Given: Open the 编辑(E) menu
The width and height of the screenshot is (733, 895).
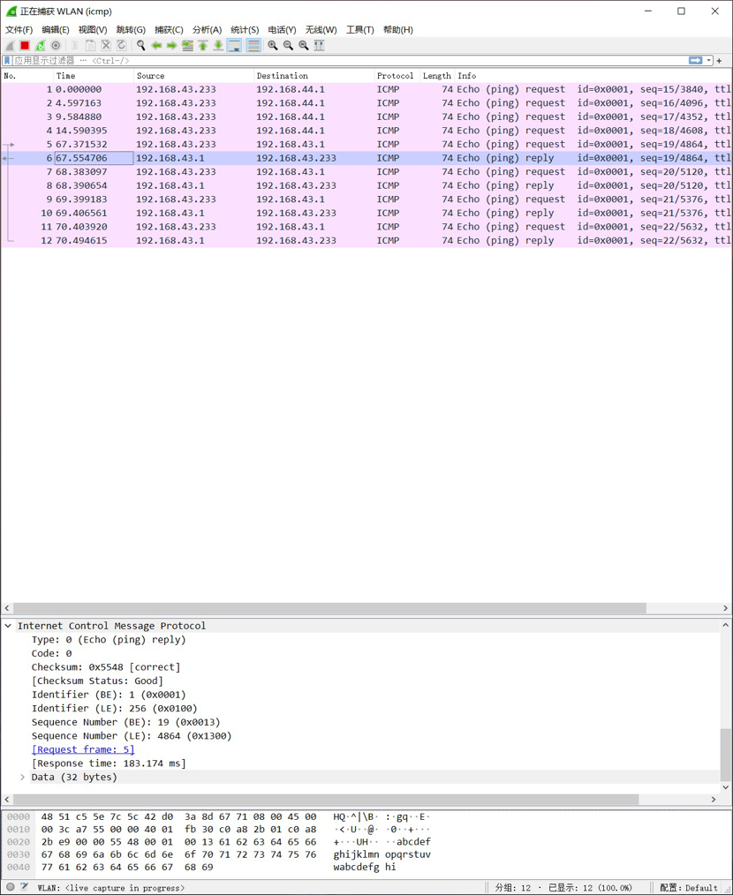Looking at the screenshot, I should tap(56, 30).
